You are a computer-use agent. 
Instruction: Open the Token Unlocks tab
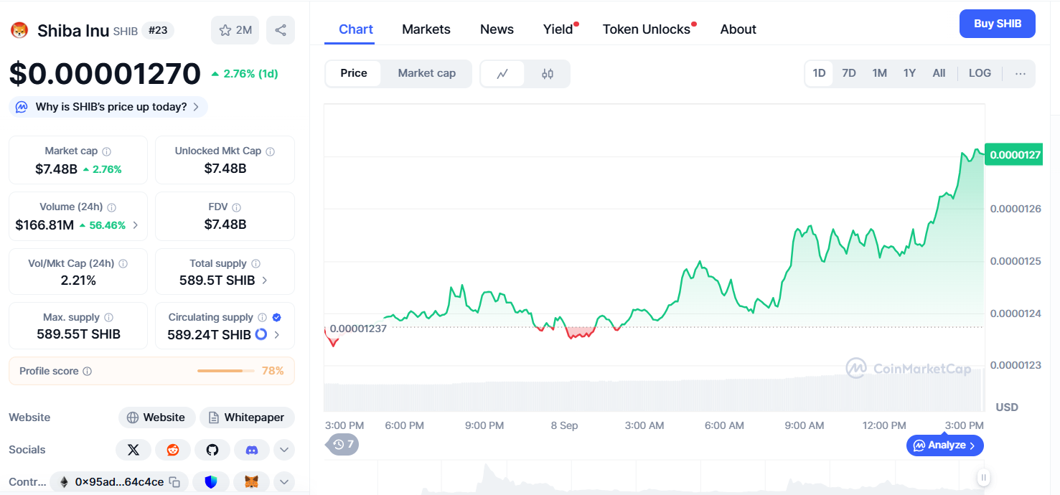[x=647, y=29]
